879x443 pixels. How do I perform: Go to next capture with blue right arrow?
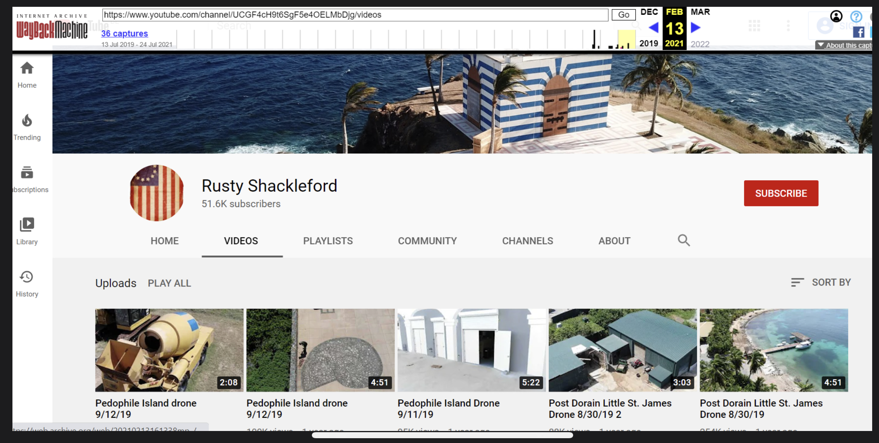[x=696, y=28]
